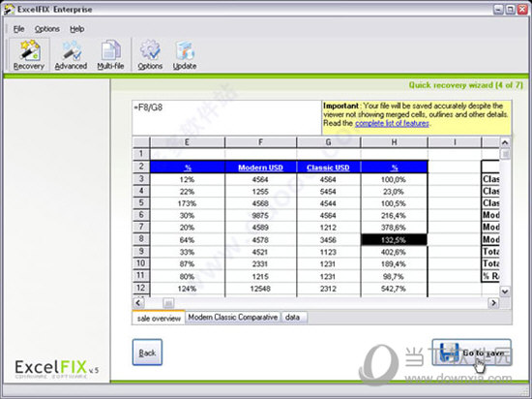Click cell containing 402,6%

click(x=394, y=252)
